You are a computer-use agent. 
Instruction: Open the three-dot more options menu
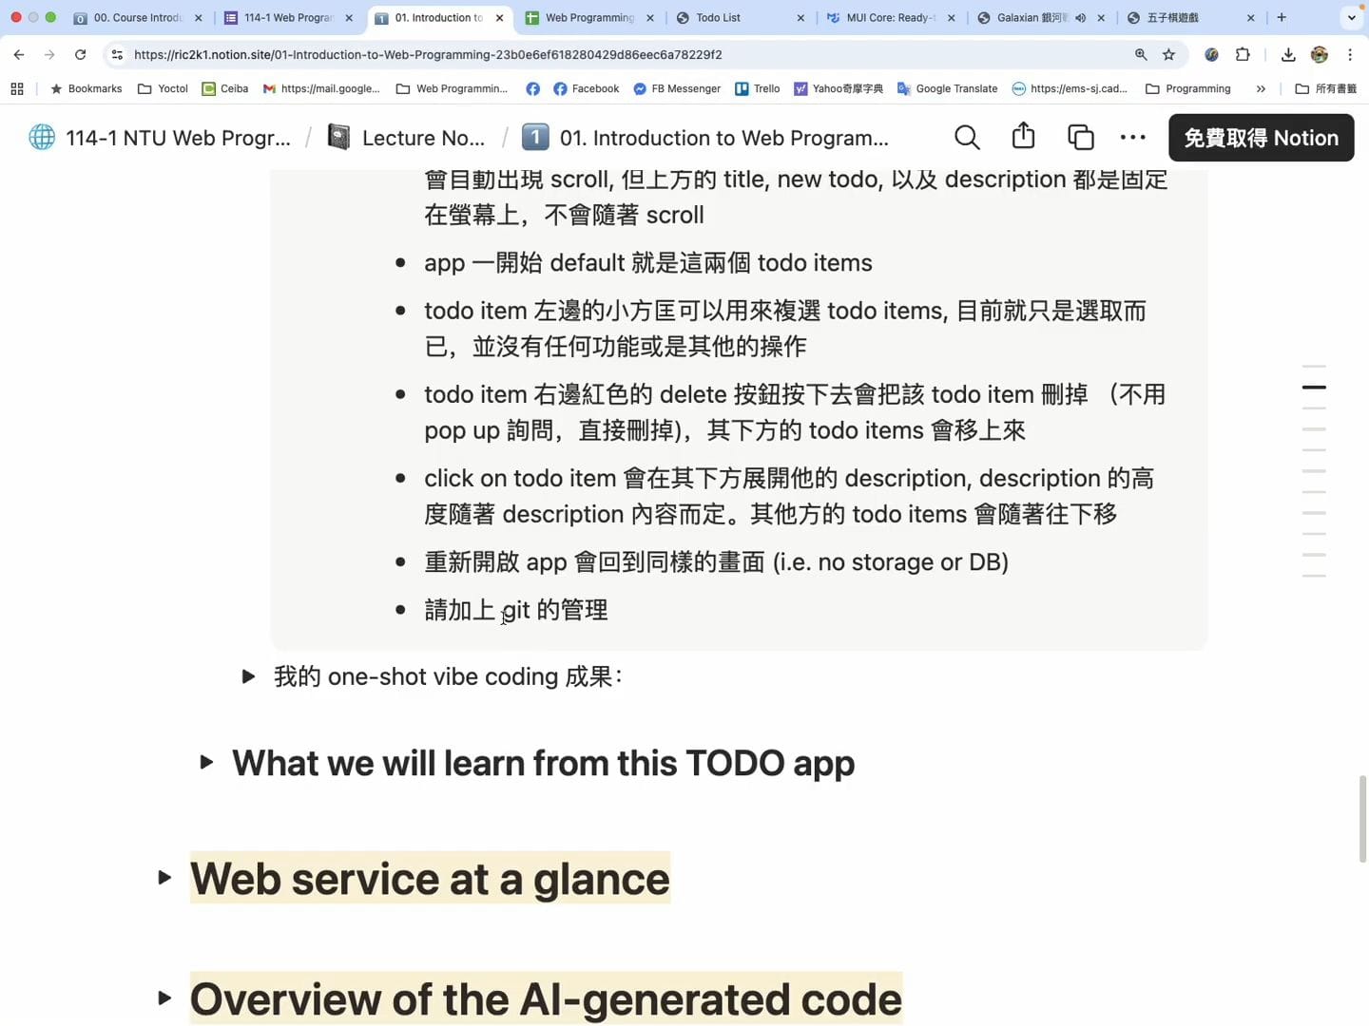[x=1132, y=138]
